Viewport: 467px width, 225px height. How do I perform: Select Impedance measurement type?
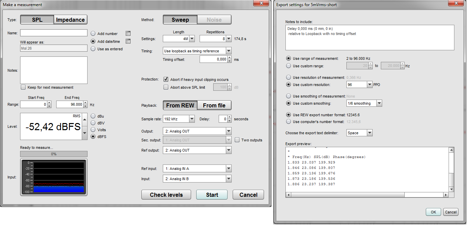pos(71,20)
